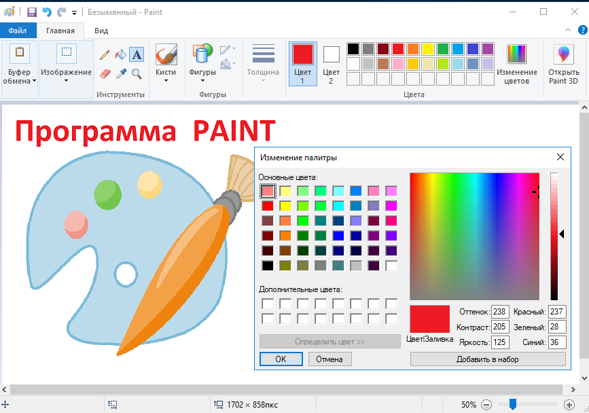Viewport: 589px width, 413px height.
Task: Toggle the Цвет 2 color selection
Action: pos(331,64)
